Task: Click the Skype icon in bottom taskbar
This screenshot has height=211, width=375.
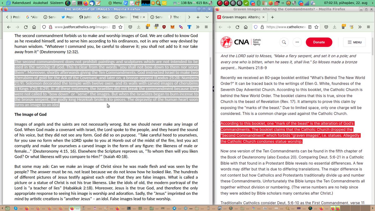Action: pyautogui.click(x=16, y=208)
